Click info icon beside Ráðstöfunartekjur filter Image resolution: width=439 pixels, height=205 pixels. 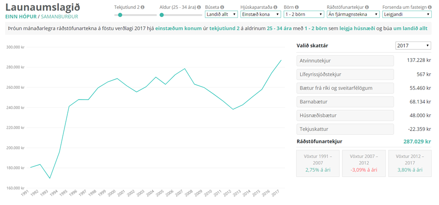tap(367, 7)
